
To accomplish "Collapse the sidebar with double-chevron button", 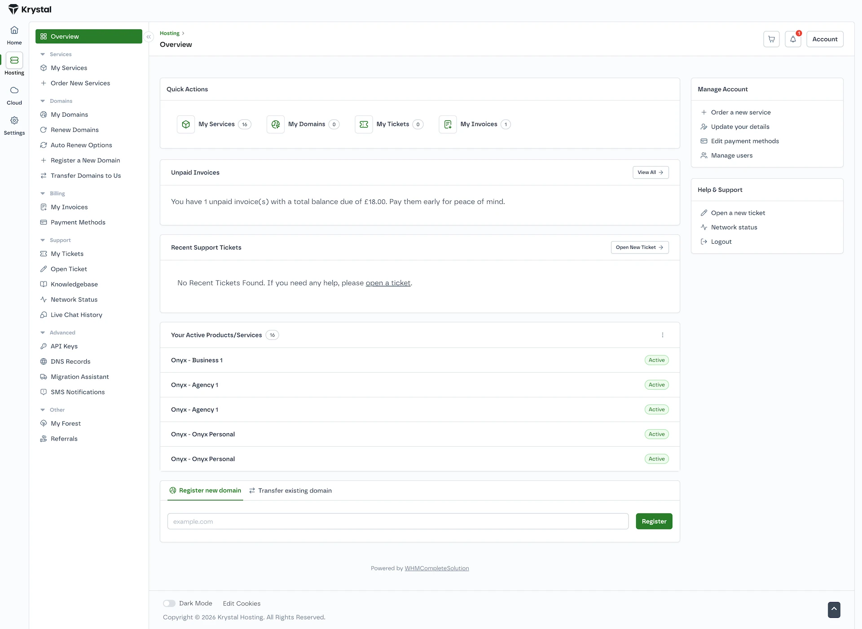I will pos(149,37).
